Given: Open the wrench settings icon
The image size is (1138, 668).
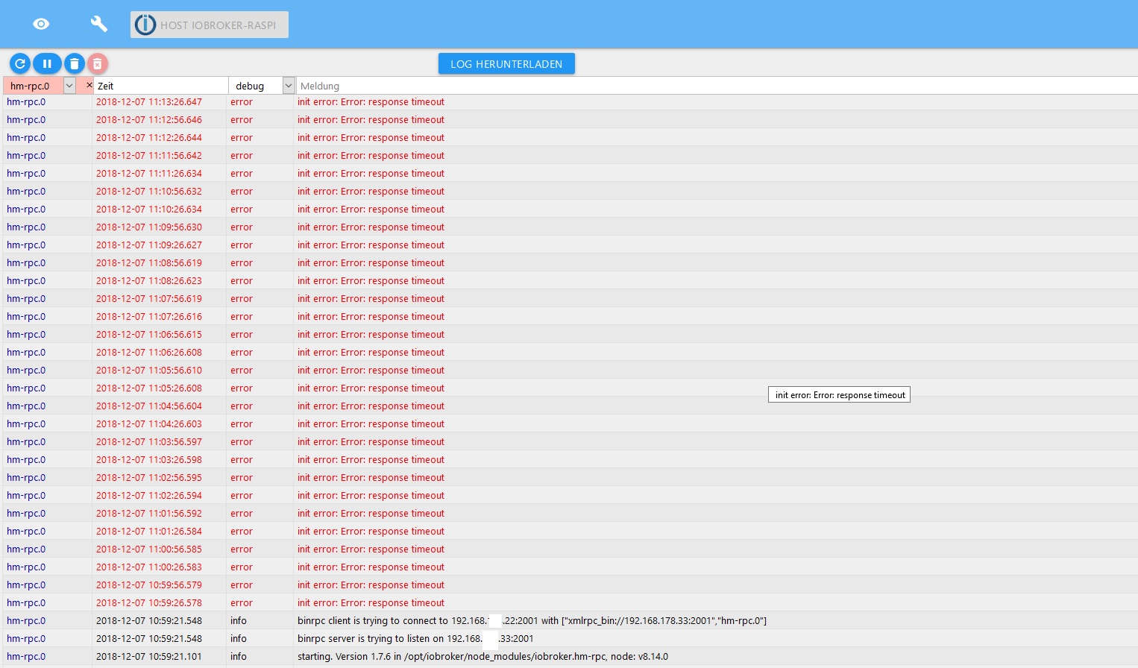Looking at the screenshot, I should [x=99, y=25].
